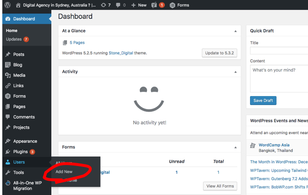
Task: Click the Unread count for the form
Action: click(177, 172)
